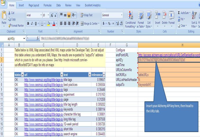Open the seomoz link in row 7

point(44,80)
